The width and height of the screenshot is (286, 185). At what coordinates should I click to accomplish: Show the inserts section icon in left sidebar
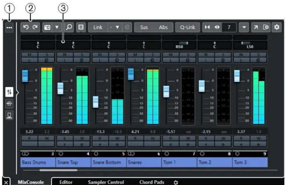click(9, 104)
